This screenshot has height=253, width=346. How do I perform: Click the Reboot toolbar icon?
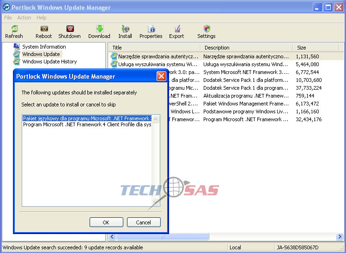(x=44, y=29)
